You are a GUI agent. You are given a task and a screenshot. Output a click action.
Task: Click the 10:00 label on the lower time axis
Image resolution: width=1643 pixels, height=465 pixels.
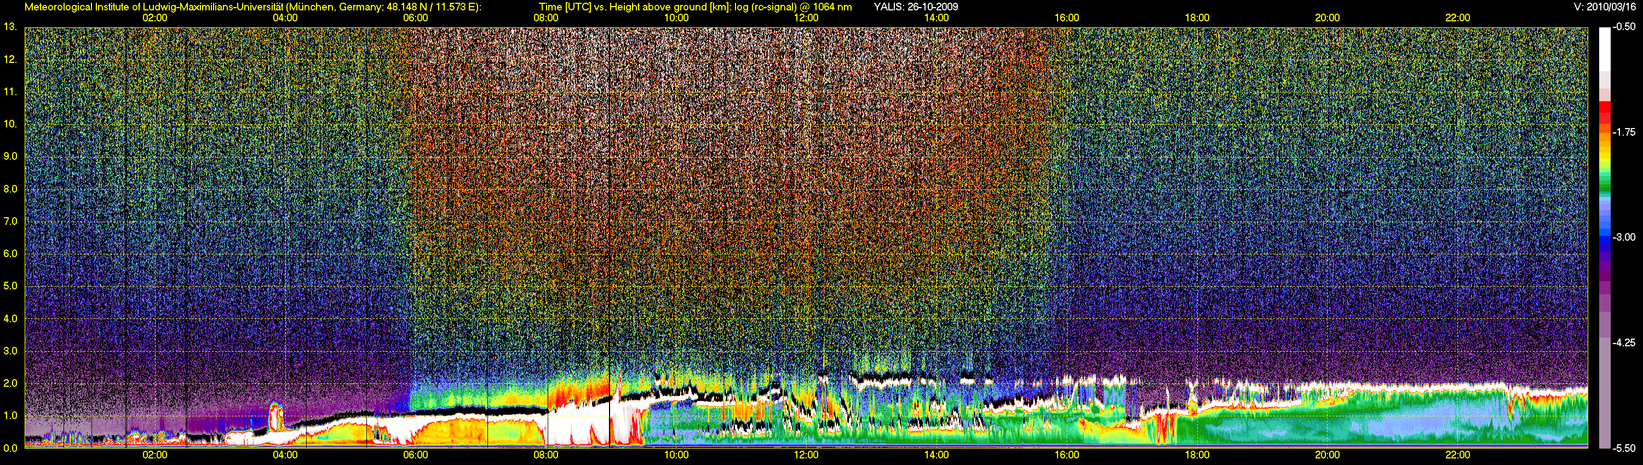click(x=676, y=455)
